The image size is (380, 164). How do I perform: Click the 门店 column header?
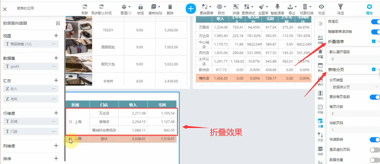(104, 105)
